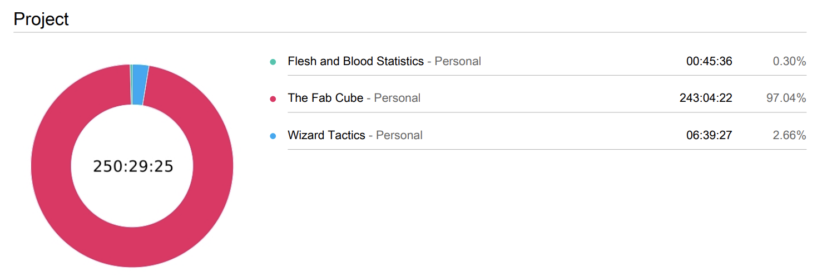This screenshot has height=276, width=822.
Task: Click the 243:04:22 duration value
Action: [x=706, y=98]
